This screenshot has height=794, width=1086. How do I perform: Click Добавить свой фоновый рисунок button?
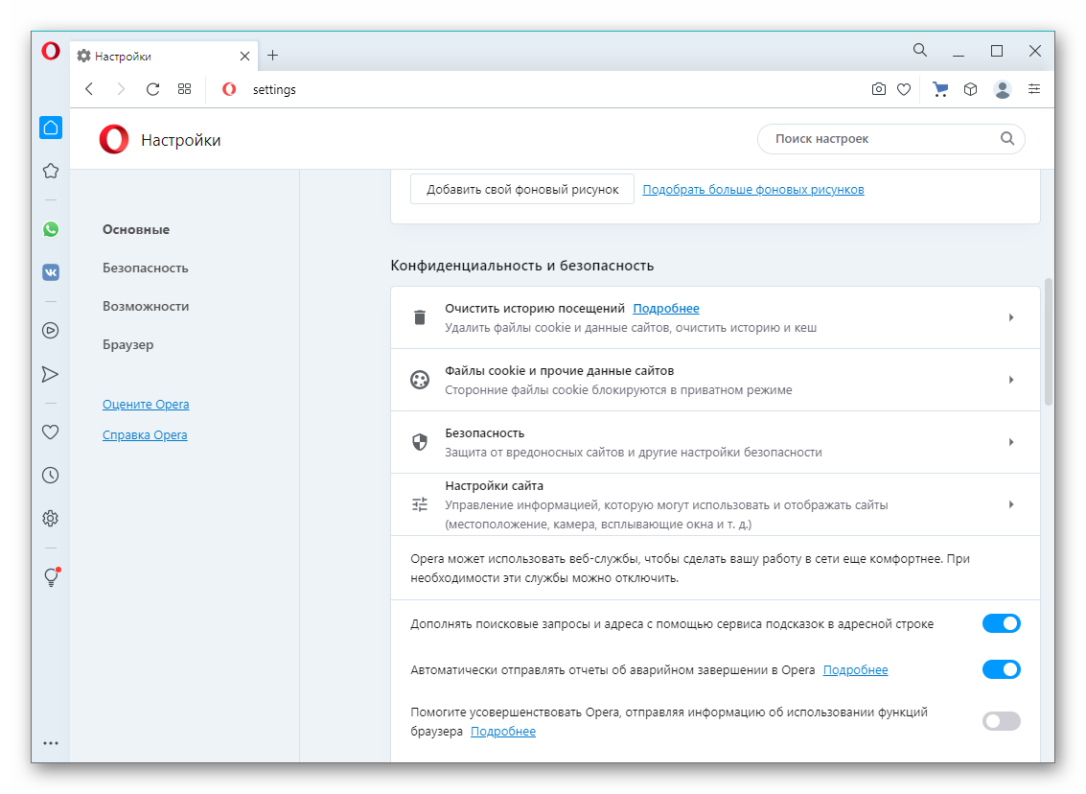click(522, 190)
